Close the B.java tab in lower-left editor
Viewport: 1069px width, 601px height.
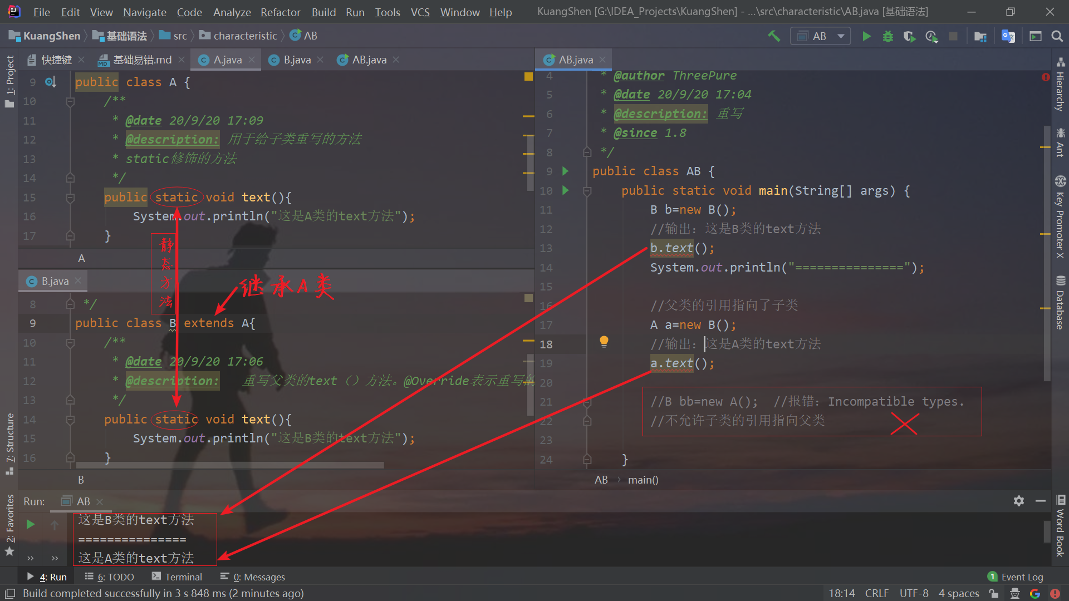[x=78, y=281]
